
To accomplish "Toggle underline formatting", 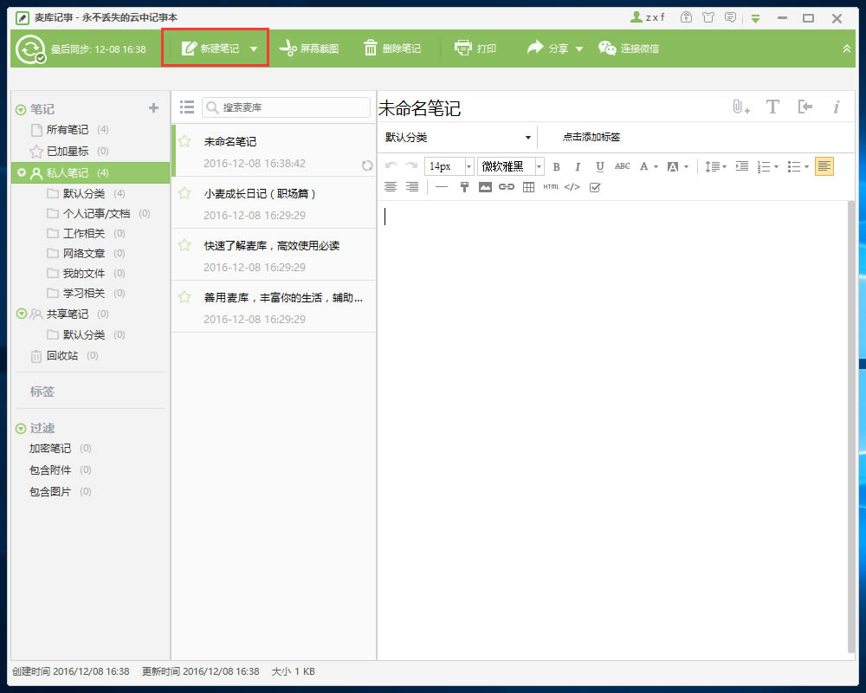I will (x=598, y=166).
